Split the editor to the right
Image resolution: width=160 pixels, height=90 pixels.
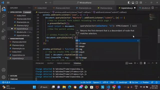(153, 8)
